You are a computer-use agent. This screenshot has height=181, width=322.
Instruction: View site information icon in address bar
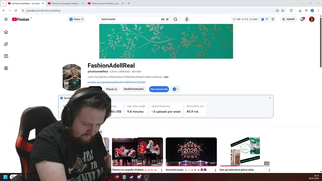pyautogui.click(x=23, y=11)
